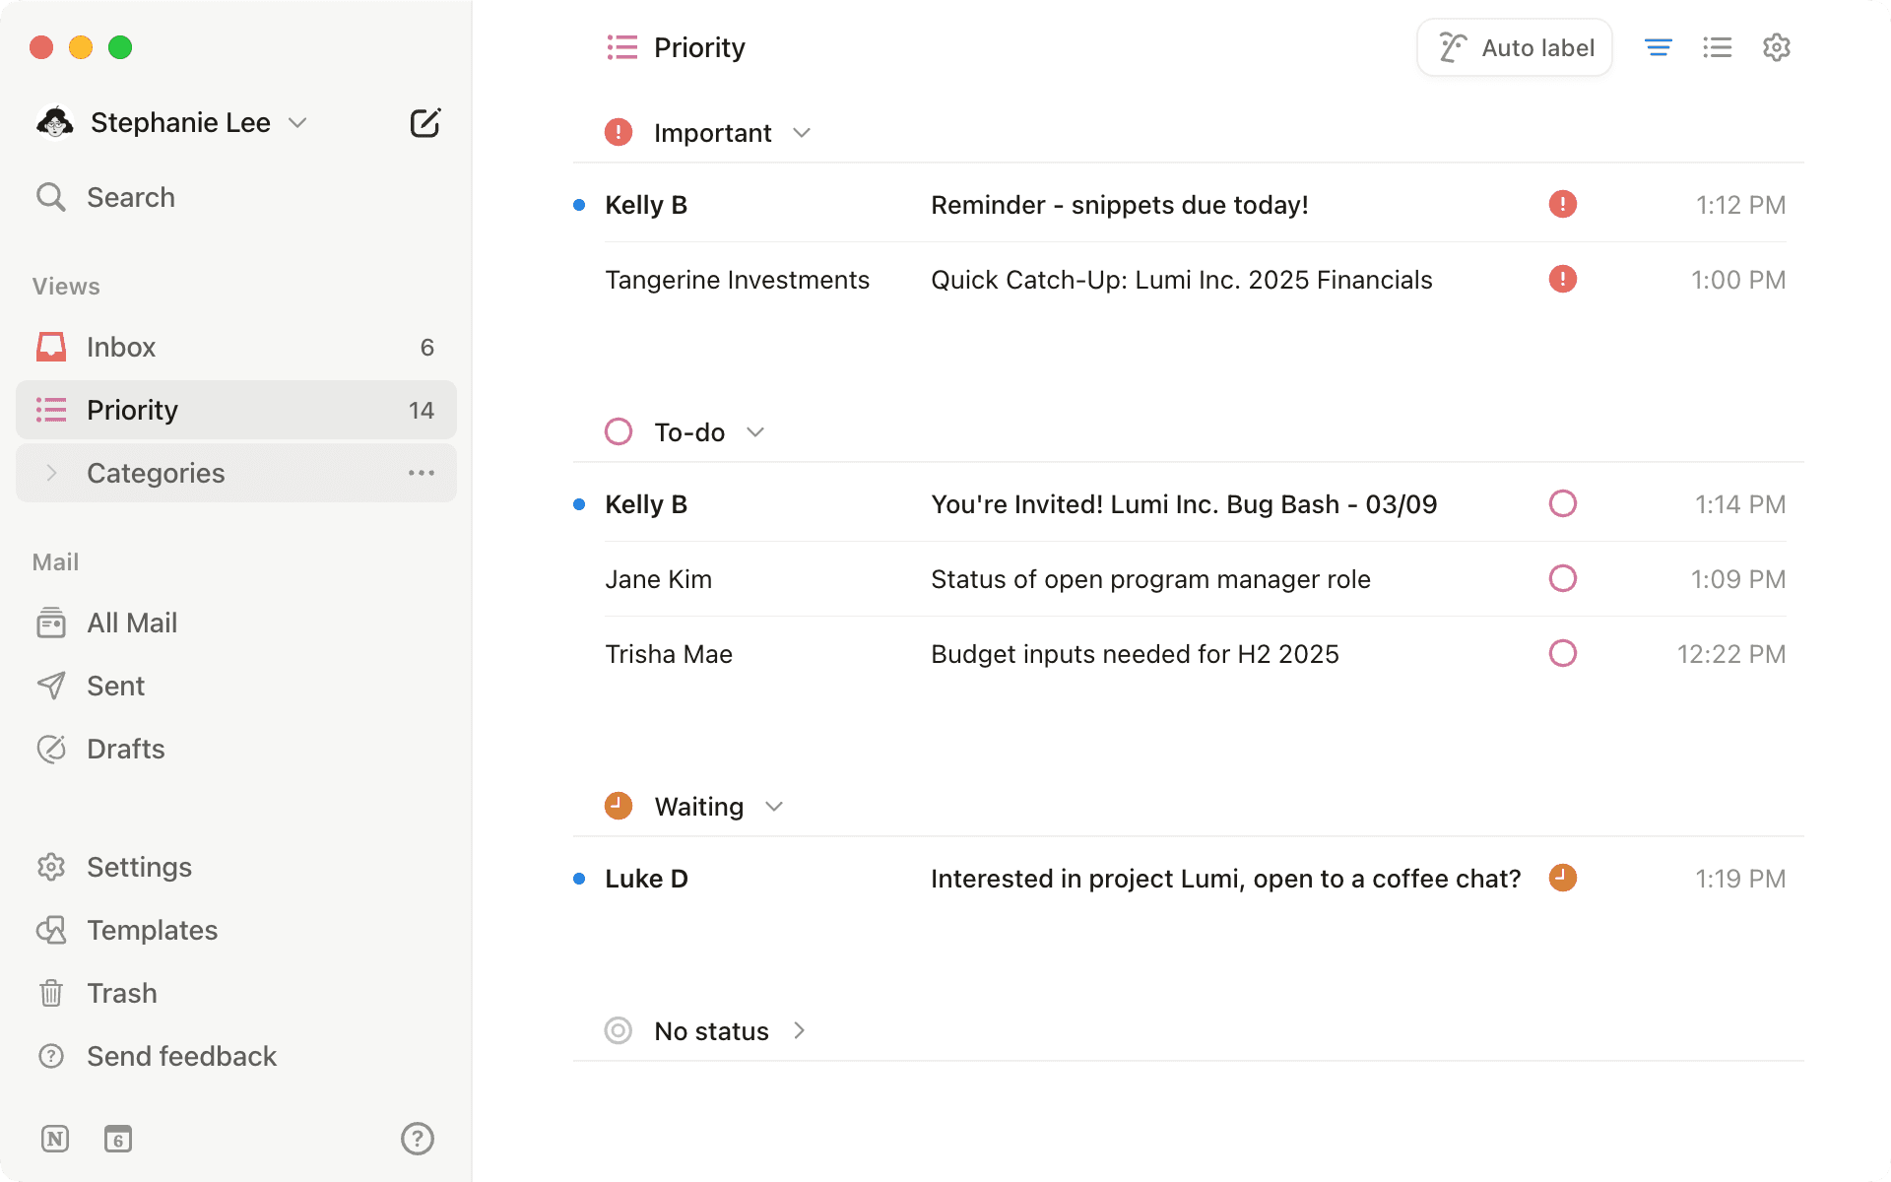Click the Drafts icon

[x=51, y=749]
